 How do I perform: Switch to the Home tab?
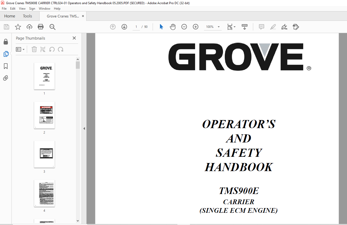point(10,16)
